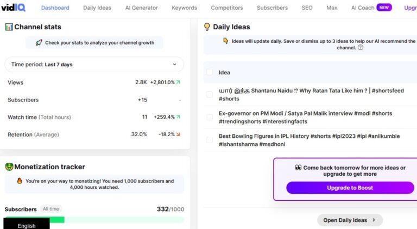Click the Monetization tracker money-face icon
The width and height of the screenshot is (417, 229).
click(9, 167)
